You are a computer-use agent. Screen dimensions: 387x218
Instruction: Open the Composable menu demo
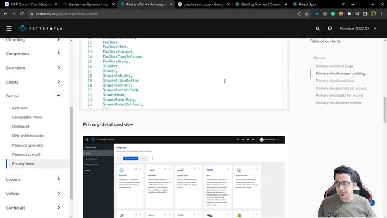(27, 117)
